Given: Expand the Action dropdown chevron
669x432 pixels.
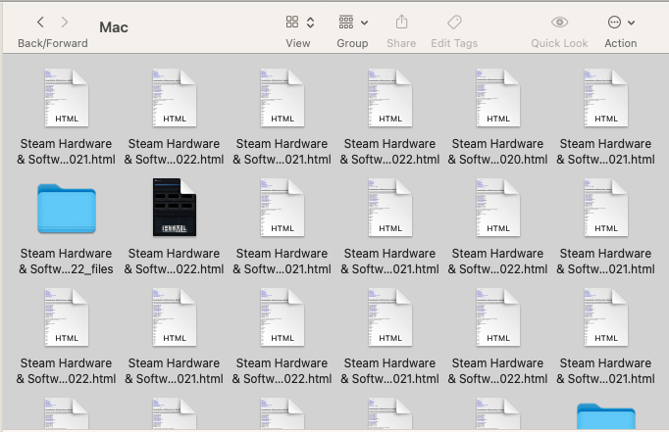Looking at the screenshot, I should pyautogui.click(x=632, y=23).
